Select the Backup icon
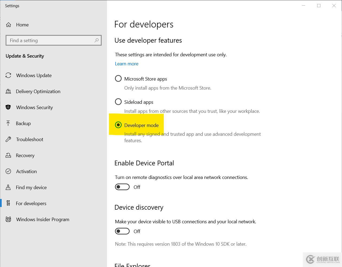Image resolution: width=342 pixels, height=267 pixels. pyautogui.click(x=8, y=123)
